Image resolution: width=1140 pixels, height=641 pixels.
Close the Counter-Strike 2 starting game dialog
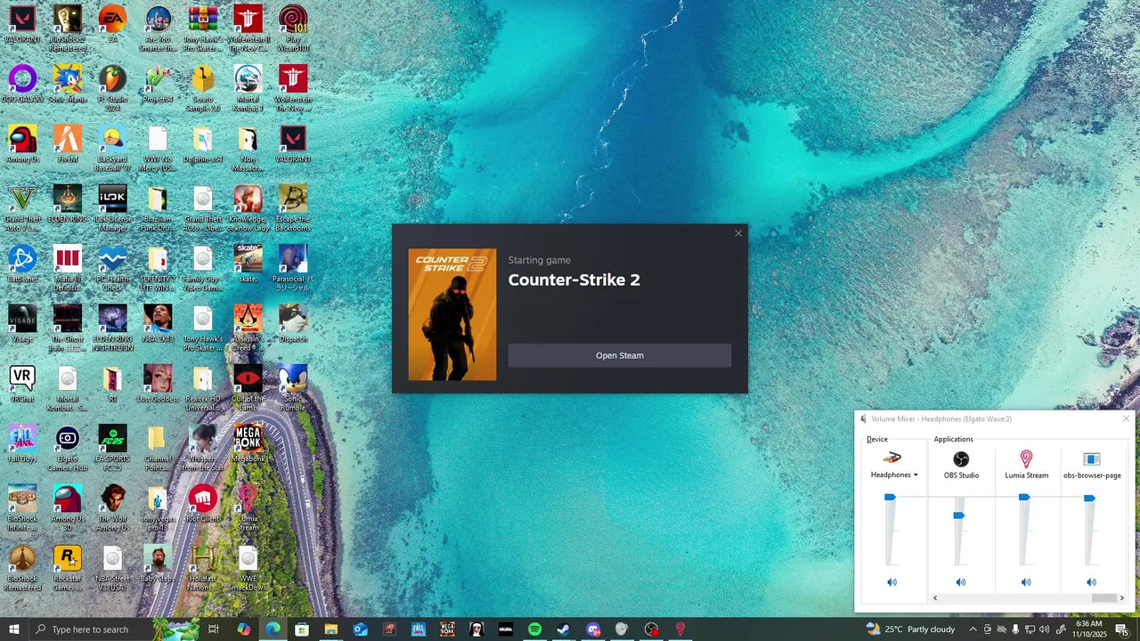click(x=737, y=233)
